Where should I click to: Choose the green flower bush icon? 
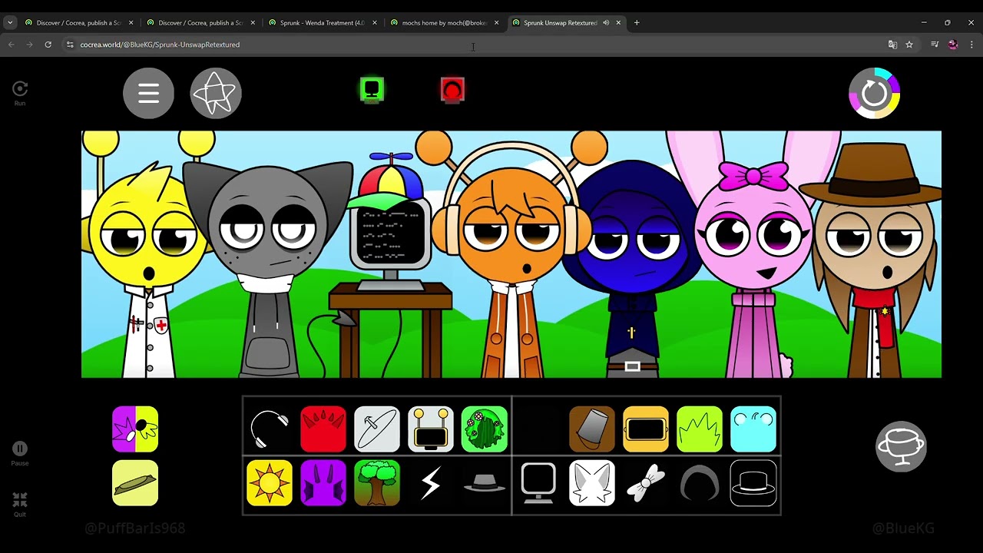coord(485,429)
